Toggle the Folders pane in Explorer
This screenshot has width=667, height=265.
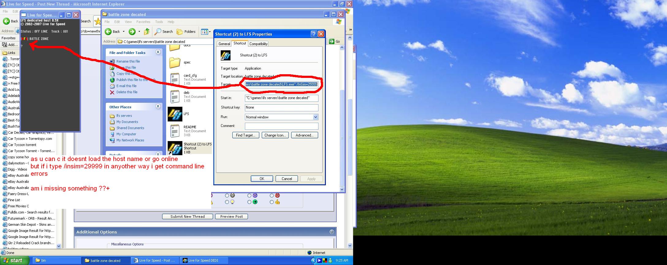186,32
